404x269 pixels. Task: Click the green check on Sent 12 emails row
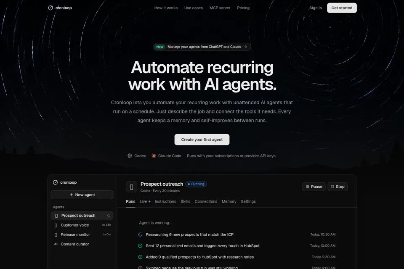[x=140, y=246]
